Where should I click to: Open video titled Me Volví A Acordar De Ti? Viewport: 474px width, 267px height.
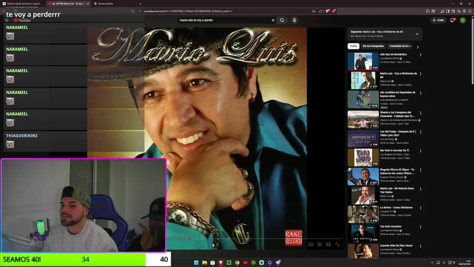pyautogui.click(x=394, y=151)
